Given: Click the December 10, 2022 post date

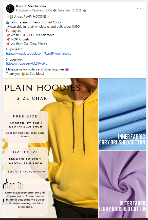Looking at the screenshot, I should click(69, 10).
